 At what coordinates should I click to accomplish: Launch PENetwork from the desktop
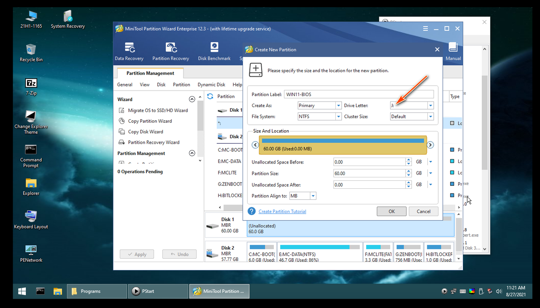click(31, 254)
